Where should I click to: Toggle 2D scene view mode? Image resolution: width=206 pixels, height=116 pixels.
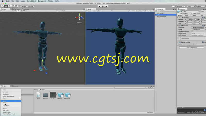coord(15,11)
